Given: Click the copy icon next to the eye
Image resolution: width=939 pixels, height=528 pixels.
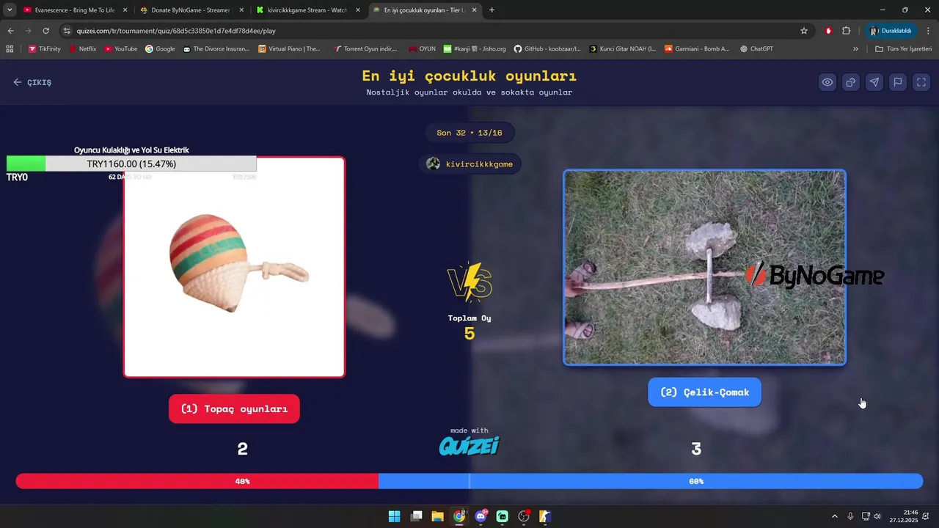Looking at the screenshot, I should tap(851, 82).
